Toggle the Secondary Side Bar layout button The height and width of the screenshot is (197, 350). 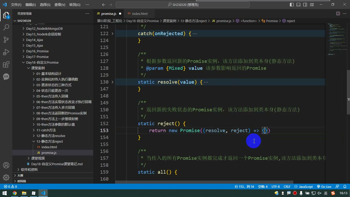coord(305,5)
